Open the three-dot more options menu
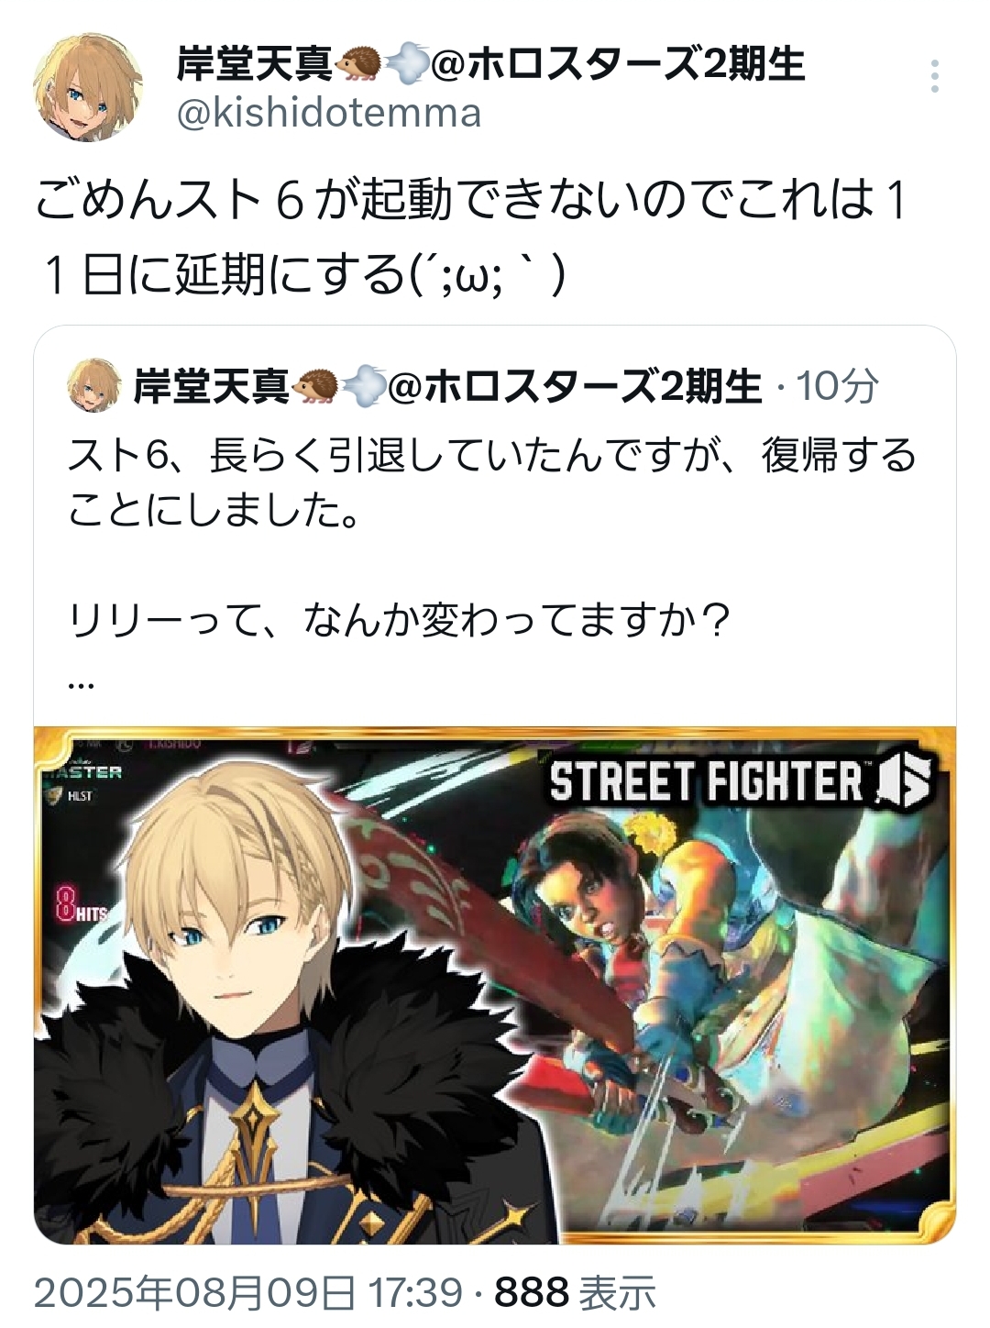This screenshot has height=1328, width=990. tap(934, 77)
